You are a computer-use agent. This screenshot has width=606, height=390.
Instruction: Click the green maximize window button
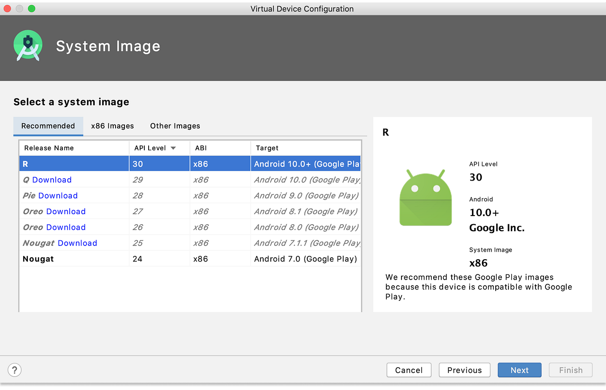coord(32,9)
